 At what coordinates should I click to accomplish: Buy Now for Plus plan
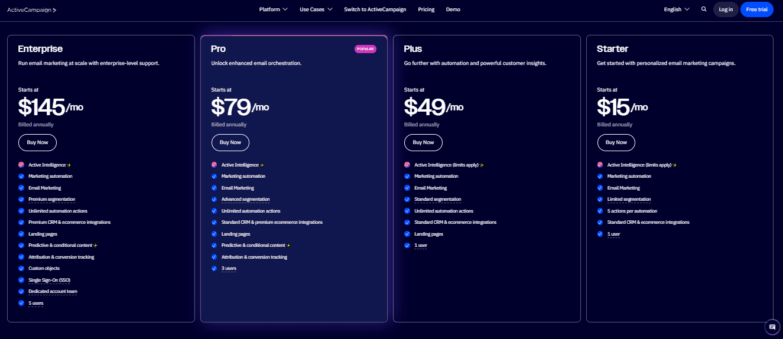[423, 142]
